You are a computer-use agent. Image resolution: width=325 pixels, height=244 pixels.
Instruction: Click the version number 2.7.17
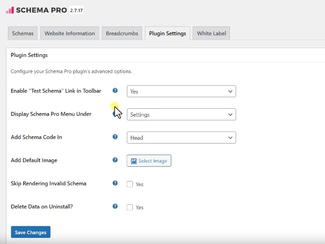pyautogui.click(x=76, y=10)
